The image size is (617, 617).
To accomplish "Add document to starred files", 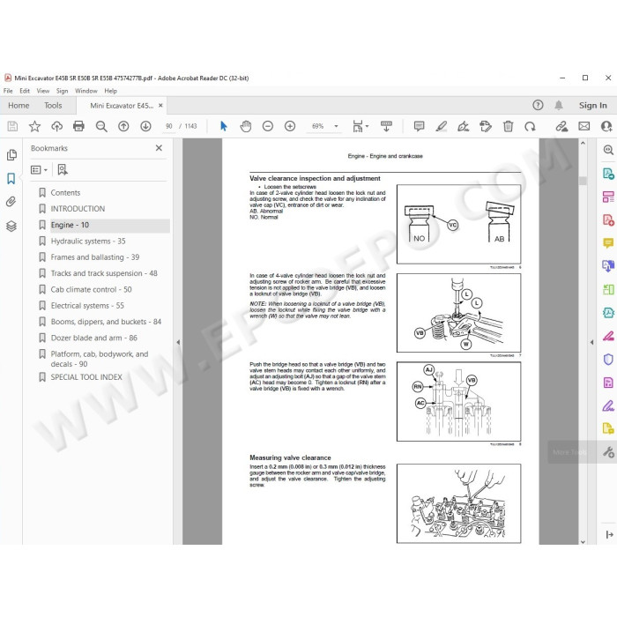I will [x=34, y=126].
